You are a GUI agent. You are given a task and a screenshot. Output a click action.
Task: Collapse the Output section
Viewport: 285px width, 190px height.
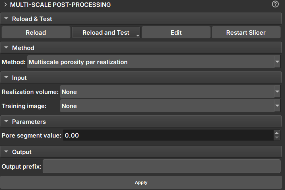tap(6, 152)
